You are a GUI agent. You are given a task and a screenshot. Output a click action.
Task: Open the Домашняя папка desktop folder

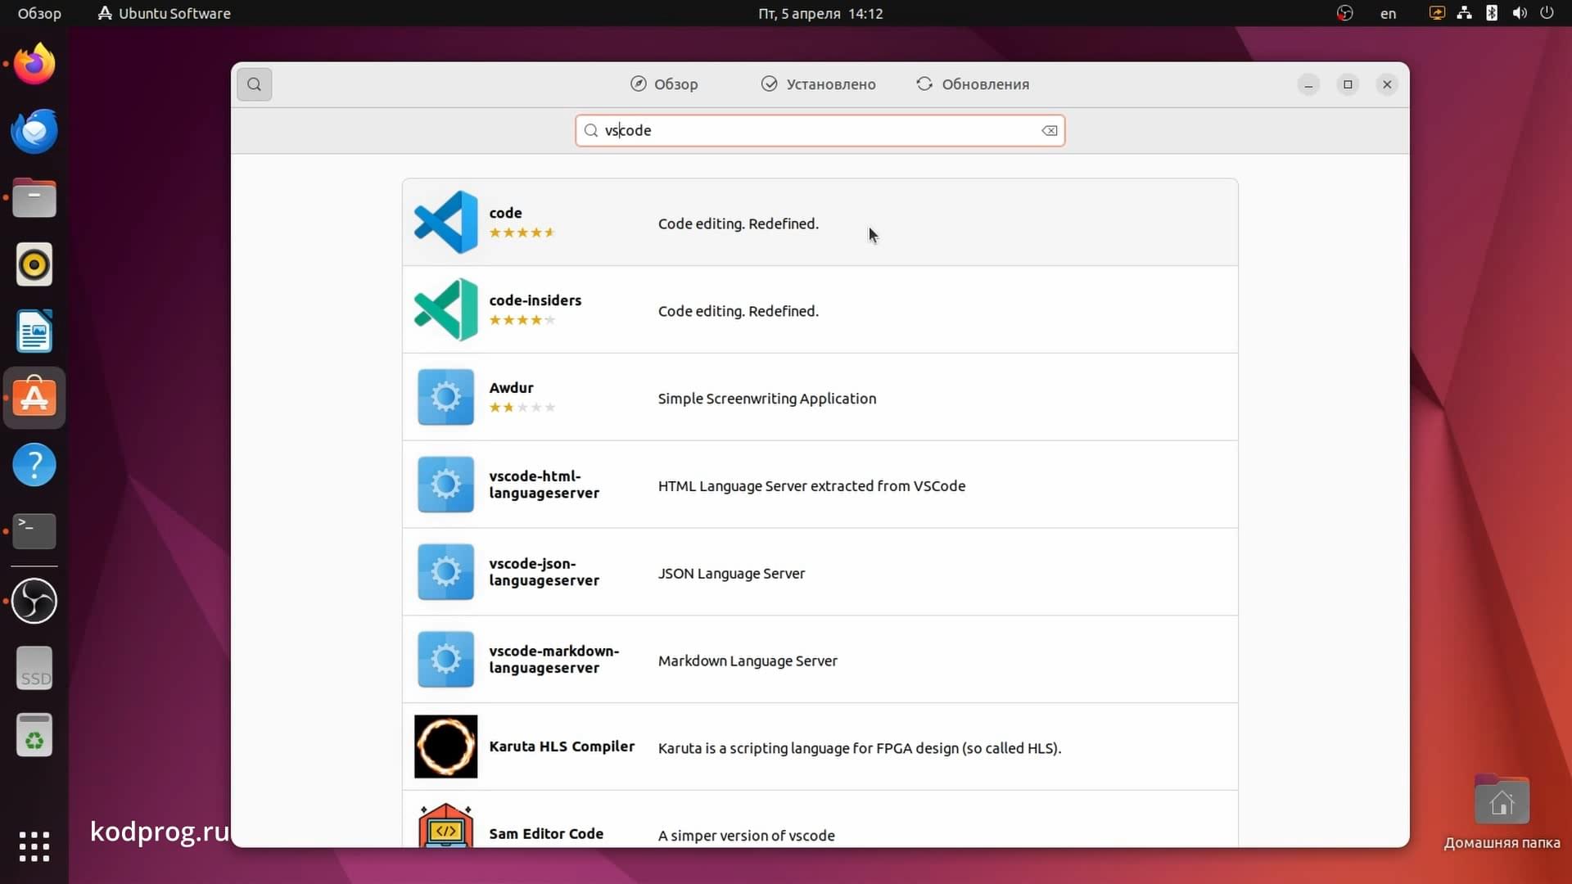(1502, 811)
